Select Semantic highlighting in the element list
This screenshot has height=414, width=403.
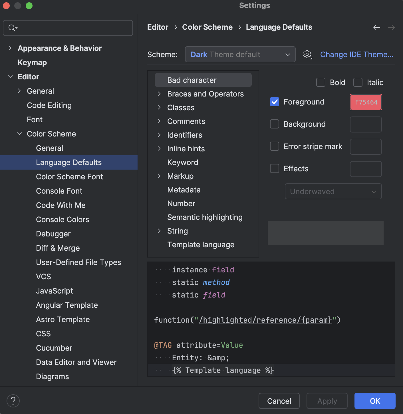(x=205, y=217)
